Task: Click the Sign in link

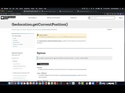Action: pyautogui.click(x=121, y=18)
